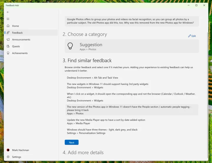
Task: Toggle the hamburger navigation menu
Action: 8,19
